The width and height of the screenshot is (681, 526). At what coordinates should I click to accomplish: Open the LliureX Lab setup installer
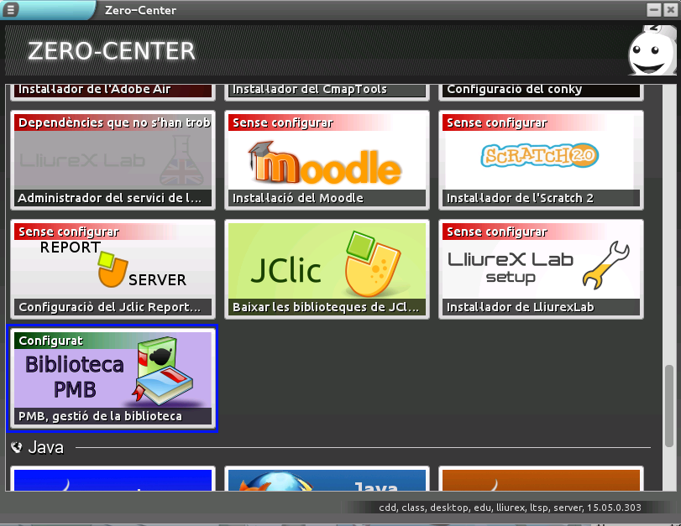541,269
